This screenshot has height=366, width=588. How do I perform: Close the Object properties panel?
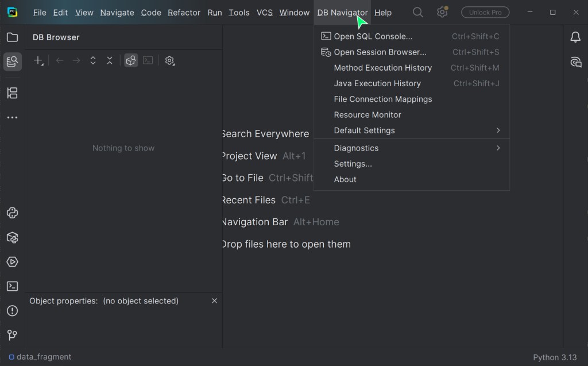tap(214, 300)
